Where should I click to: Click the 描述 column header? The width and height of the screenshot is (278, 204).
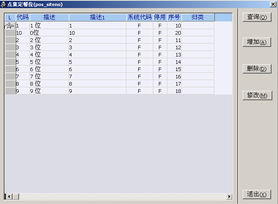pos(49,17)
